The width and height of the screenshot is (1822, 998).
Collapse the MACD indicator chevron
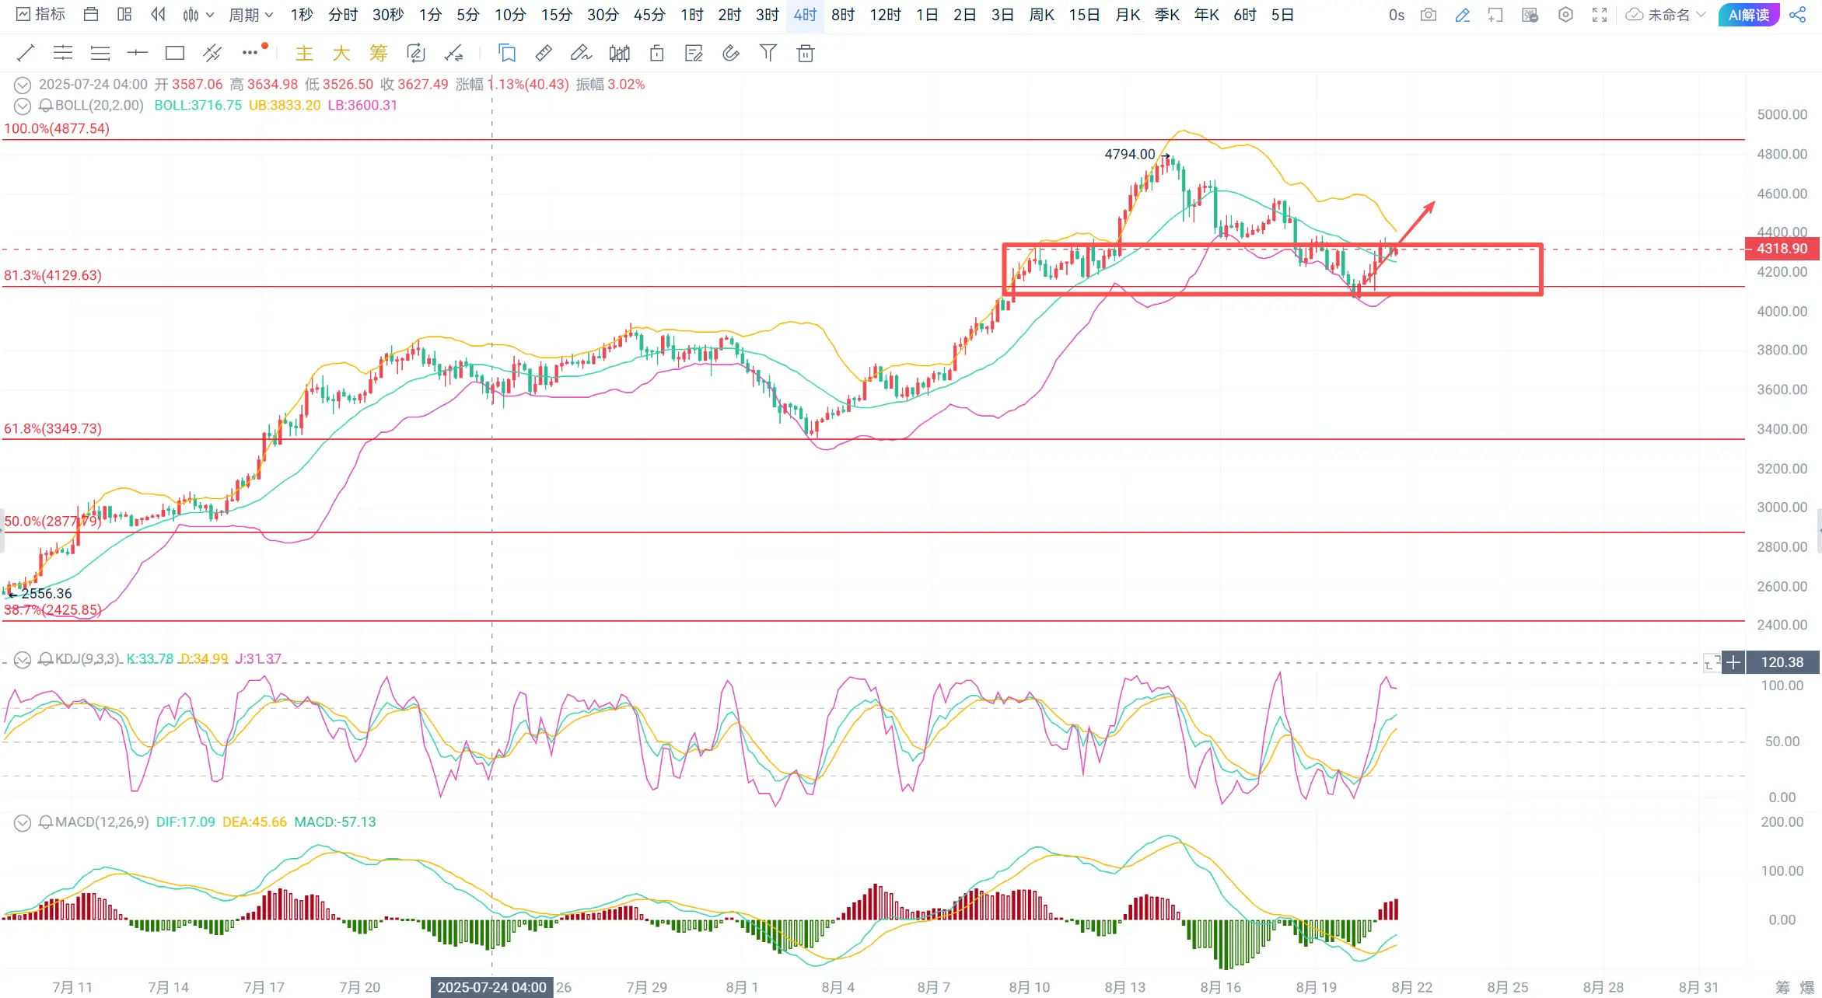point(23,823)
